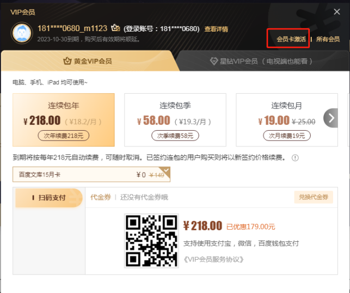
Task: Open the VIP会员服务协议 agreement link
Action: click(x=213, y=259)
